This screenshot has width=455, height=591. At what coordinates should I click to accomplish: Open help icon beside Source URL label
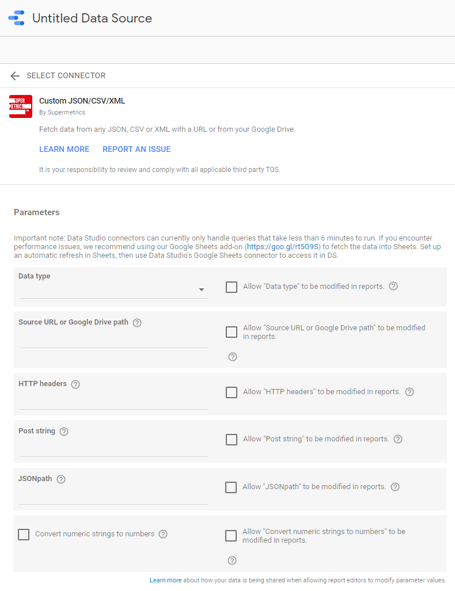[x=137, y=323]
